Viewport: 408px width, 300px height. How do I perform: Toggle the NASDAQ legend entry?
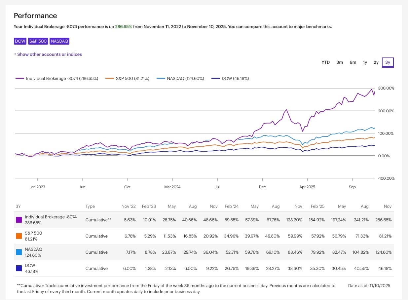tap(180, 78)
